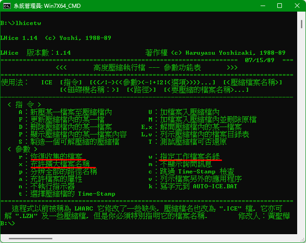
Task: Click command U '加檔案入壓縮檔內'
Action: click(x=190, y=112)
